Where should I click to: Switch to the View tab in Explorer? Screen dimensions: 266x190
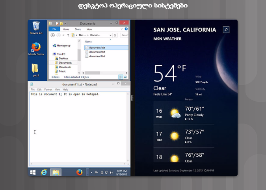coord(89,29)
